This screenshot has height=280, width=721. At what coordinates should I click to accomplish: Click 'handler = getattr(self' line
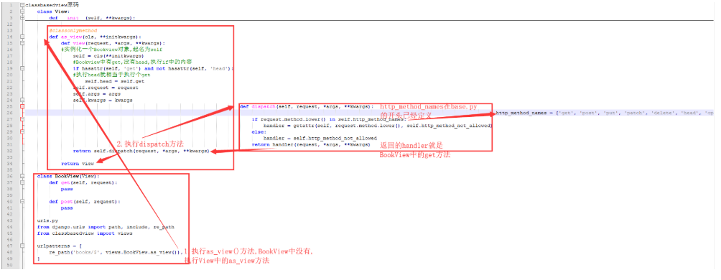(x=378, y=125)
